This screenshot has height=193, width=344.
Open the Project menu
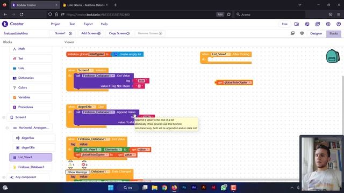55,24
